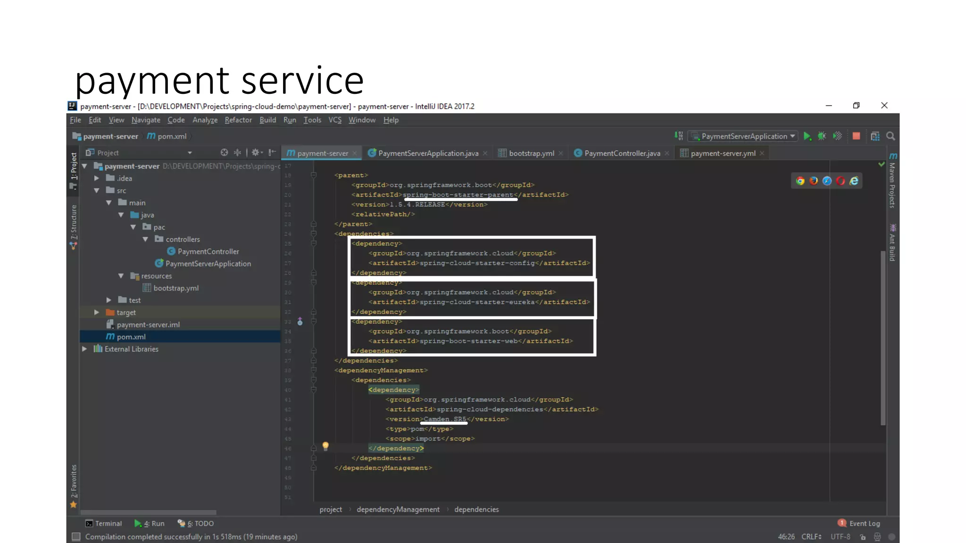
Task: Switch to PaymentServerApplication.java tab
Action: point(428,153)
